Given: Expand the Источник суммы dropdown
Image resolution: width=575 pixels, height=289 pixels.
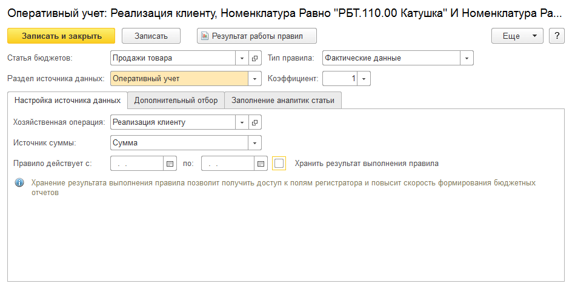Looking at the screenshot, I should 255,143.
